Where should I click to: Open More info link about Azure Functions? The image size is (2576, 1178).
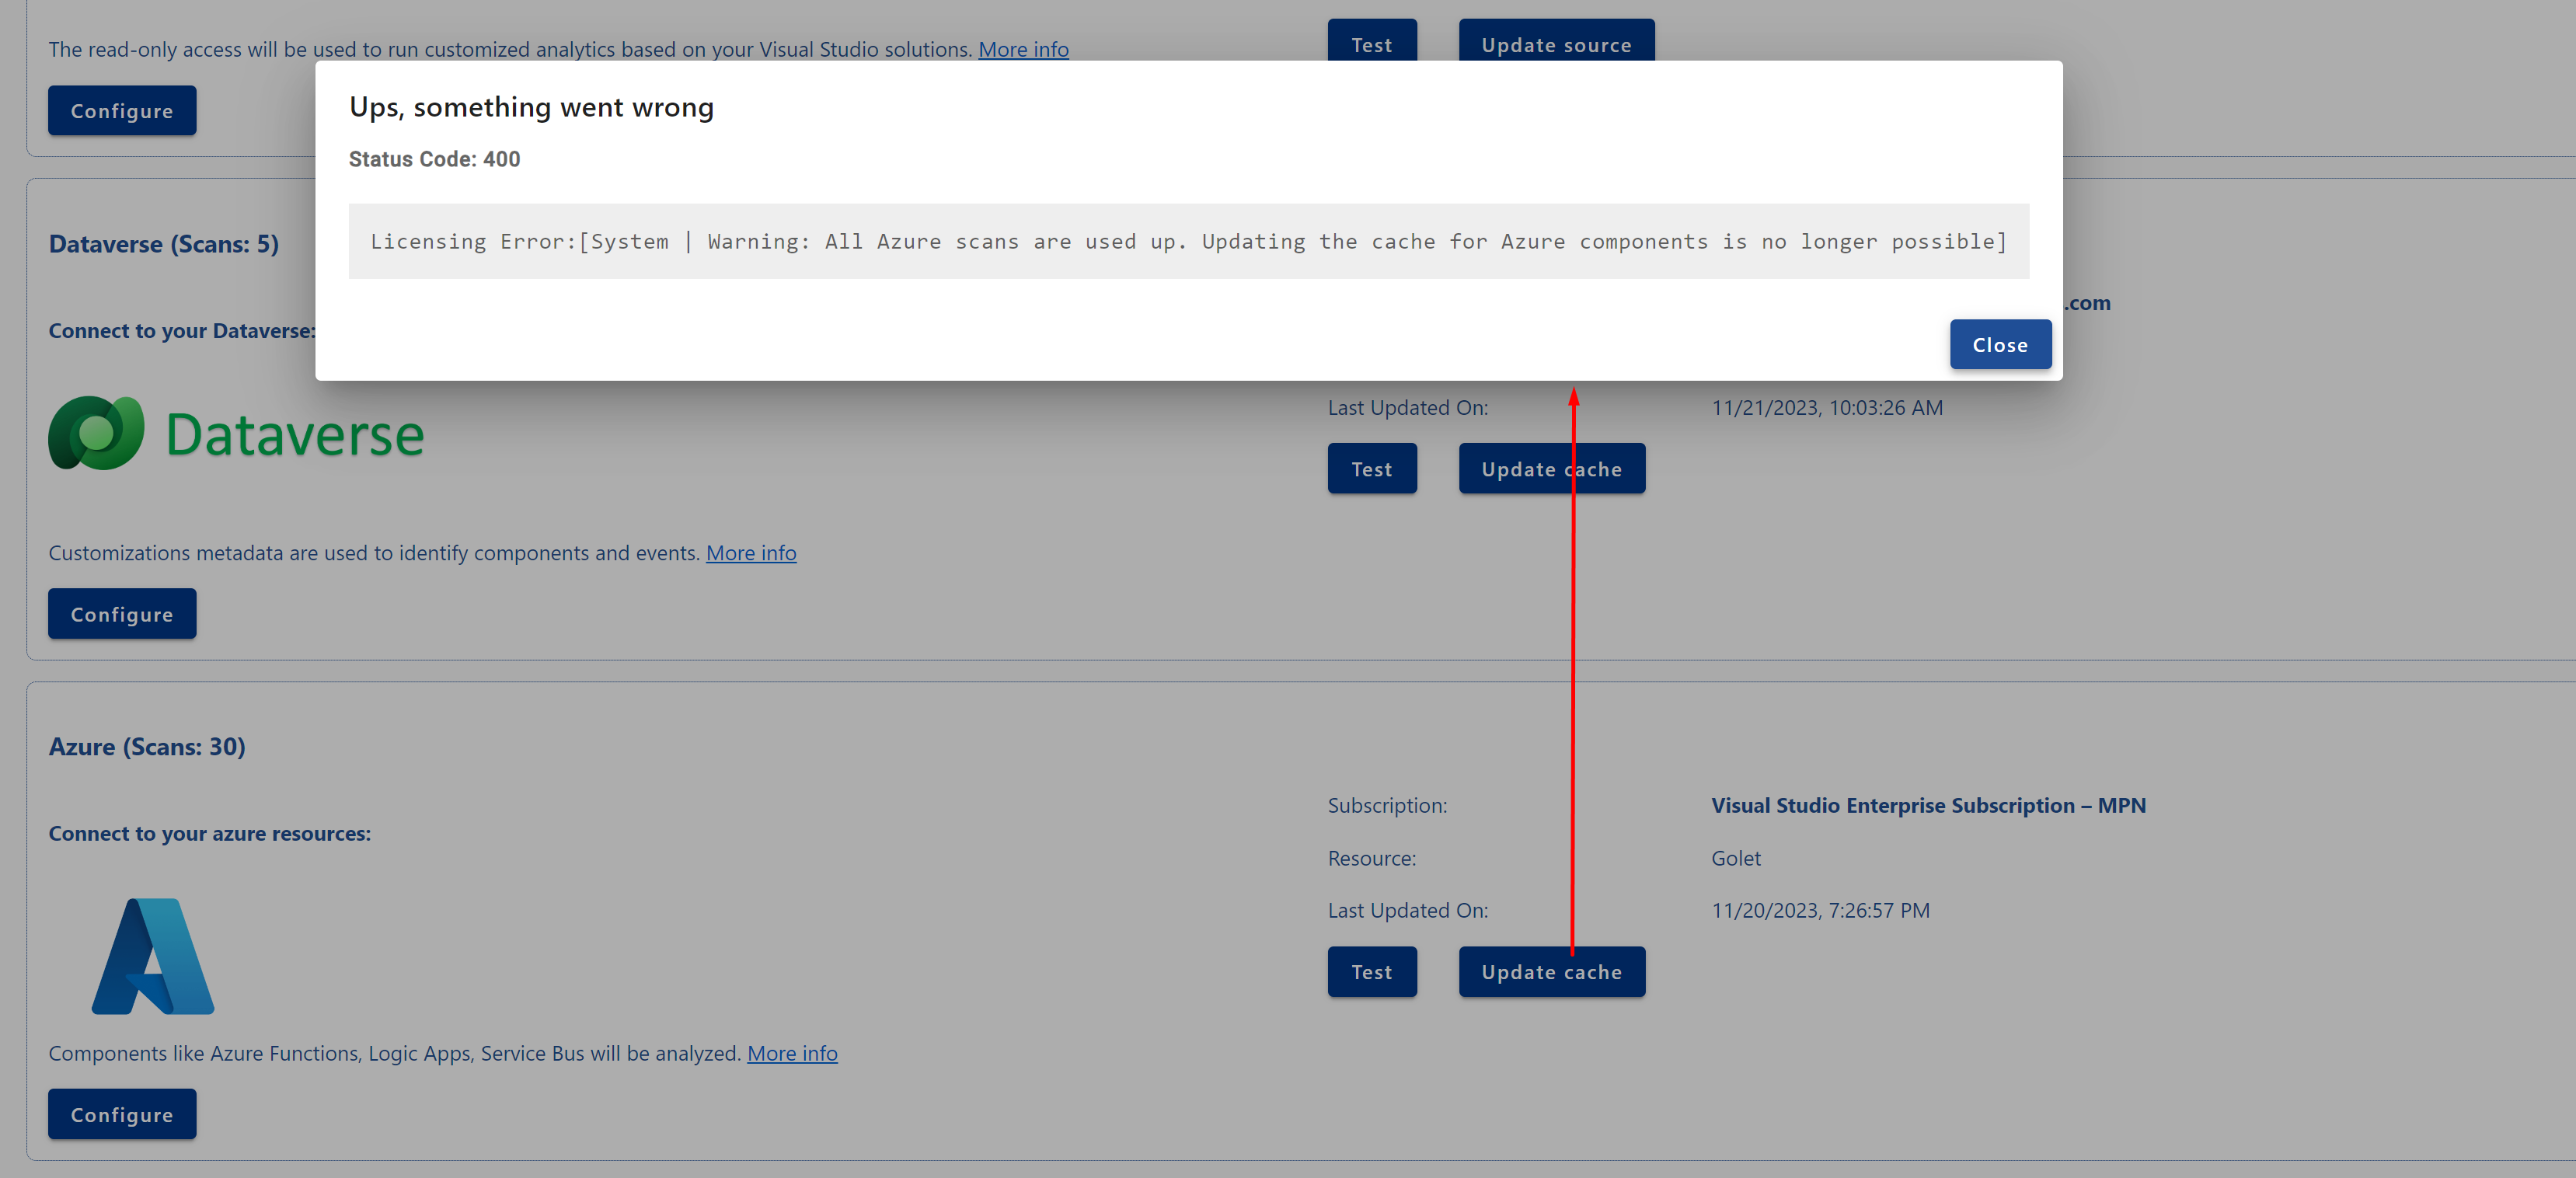(x=792, y=1053)
